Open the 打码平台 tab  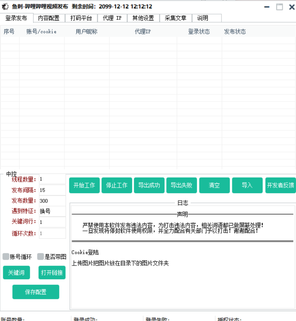[x=81, y=18]
